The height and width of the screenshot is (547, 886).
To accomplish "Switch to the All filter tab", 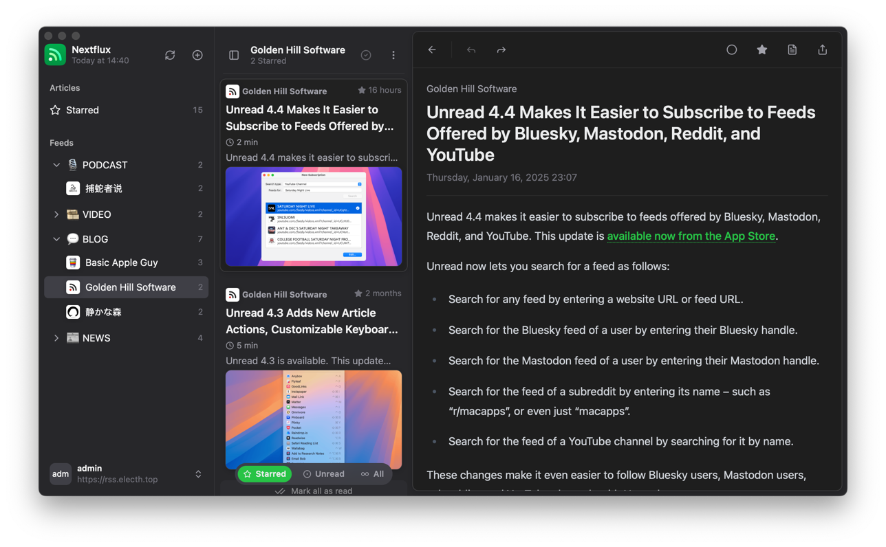I will point(372,474).
